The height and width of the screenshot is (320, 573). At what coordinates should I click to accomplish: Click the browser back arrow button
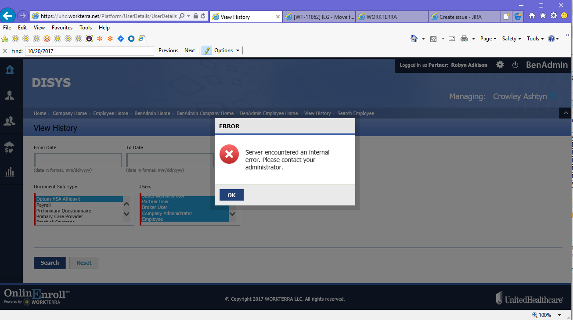(8, 16)
